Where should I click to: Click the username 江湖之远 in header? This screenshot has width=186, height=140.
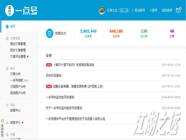click(112, 10)
